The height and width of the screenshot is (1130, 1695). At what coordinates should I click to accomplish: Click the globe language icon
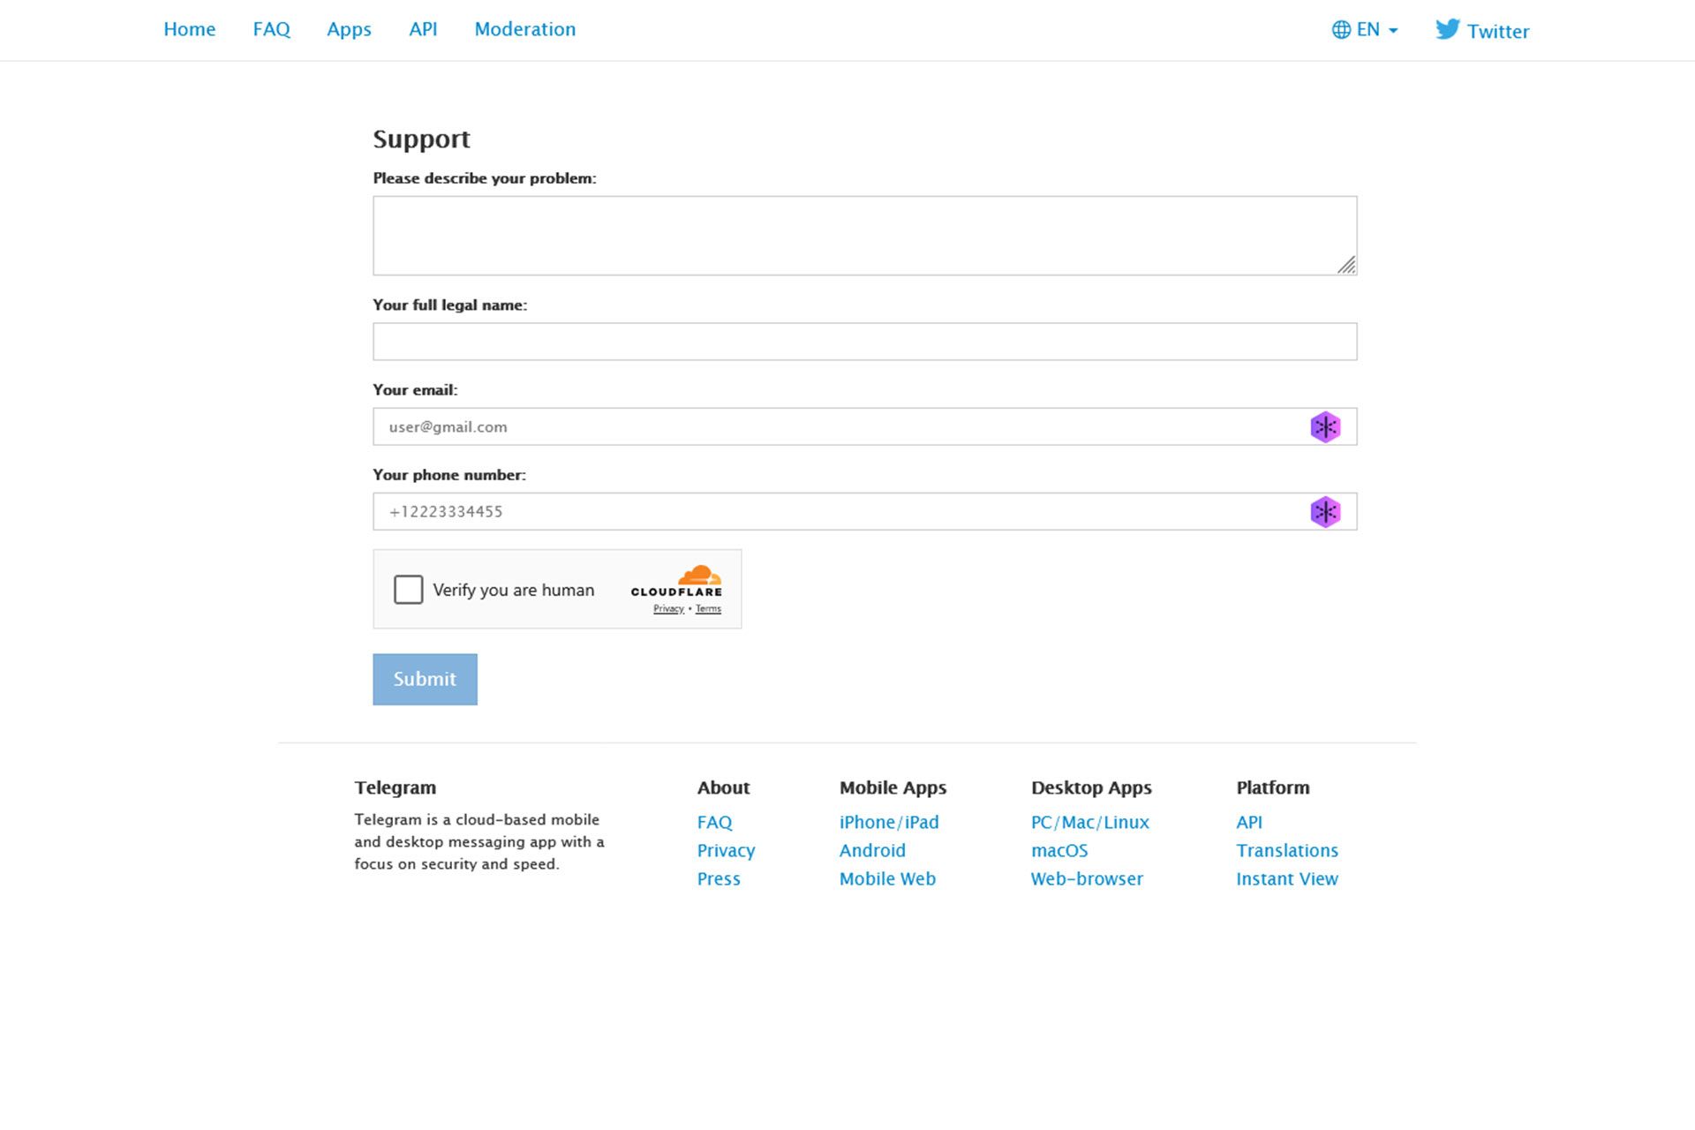click(x=1341, y=30)
